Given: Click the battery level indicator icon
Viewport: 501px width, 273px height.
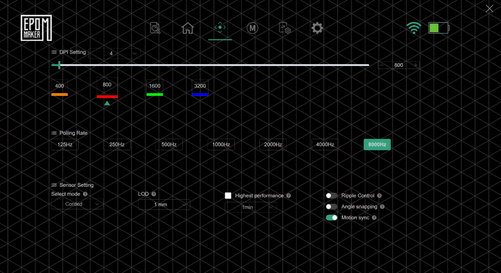Looking at the screenshot, I should [438, 28].
